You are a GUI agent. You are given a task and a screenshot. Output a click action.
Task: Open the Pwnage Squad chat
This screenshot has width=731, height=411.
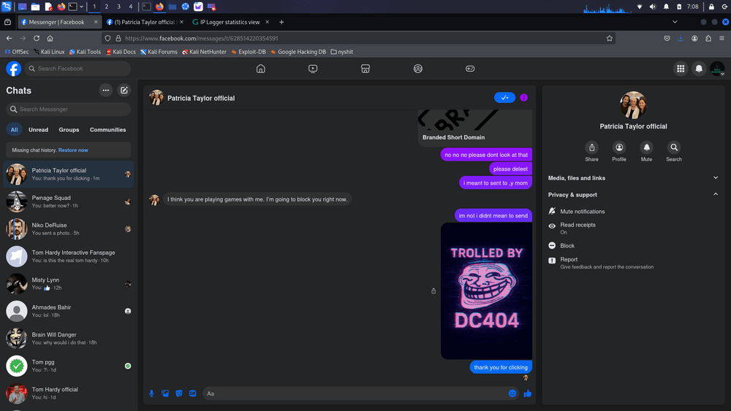coord(69,201)
